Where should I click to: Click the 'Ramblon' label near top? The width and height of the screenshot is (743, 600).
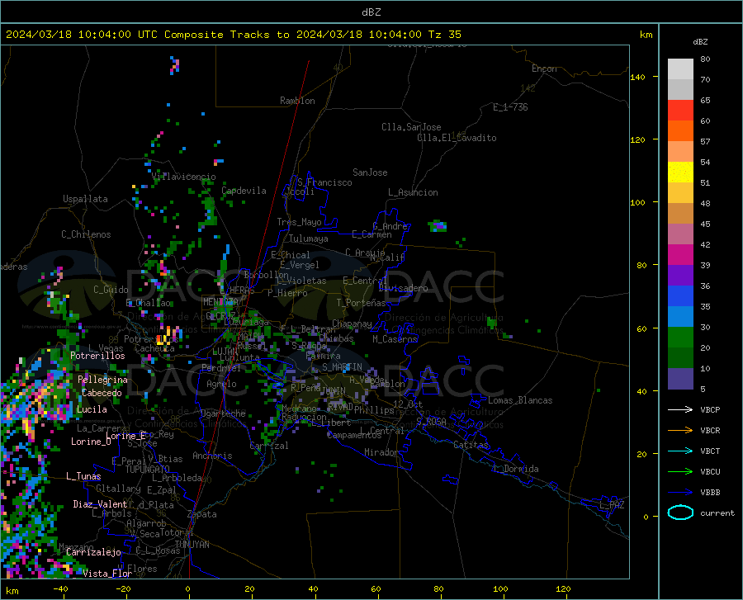click(x=297, y=101)
